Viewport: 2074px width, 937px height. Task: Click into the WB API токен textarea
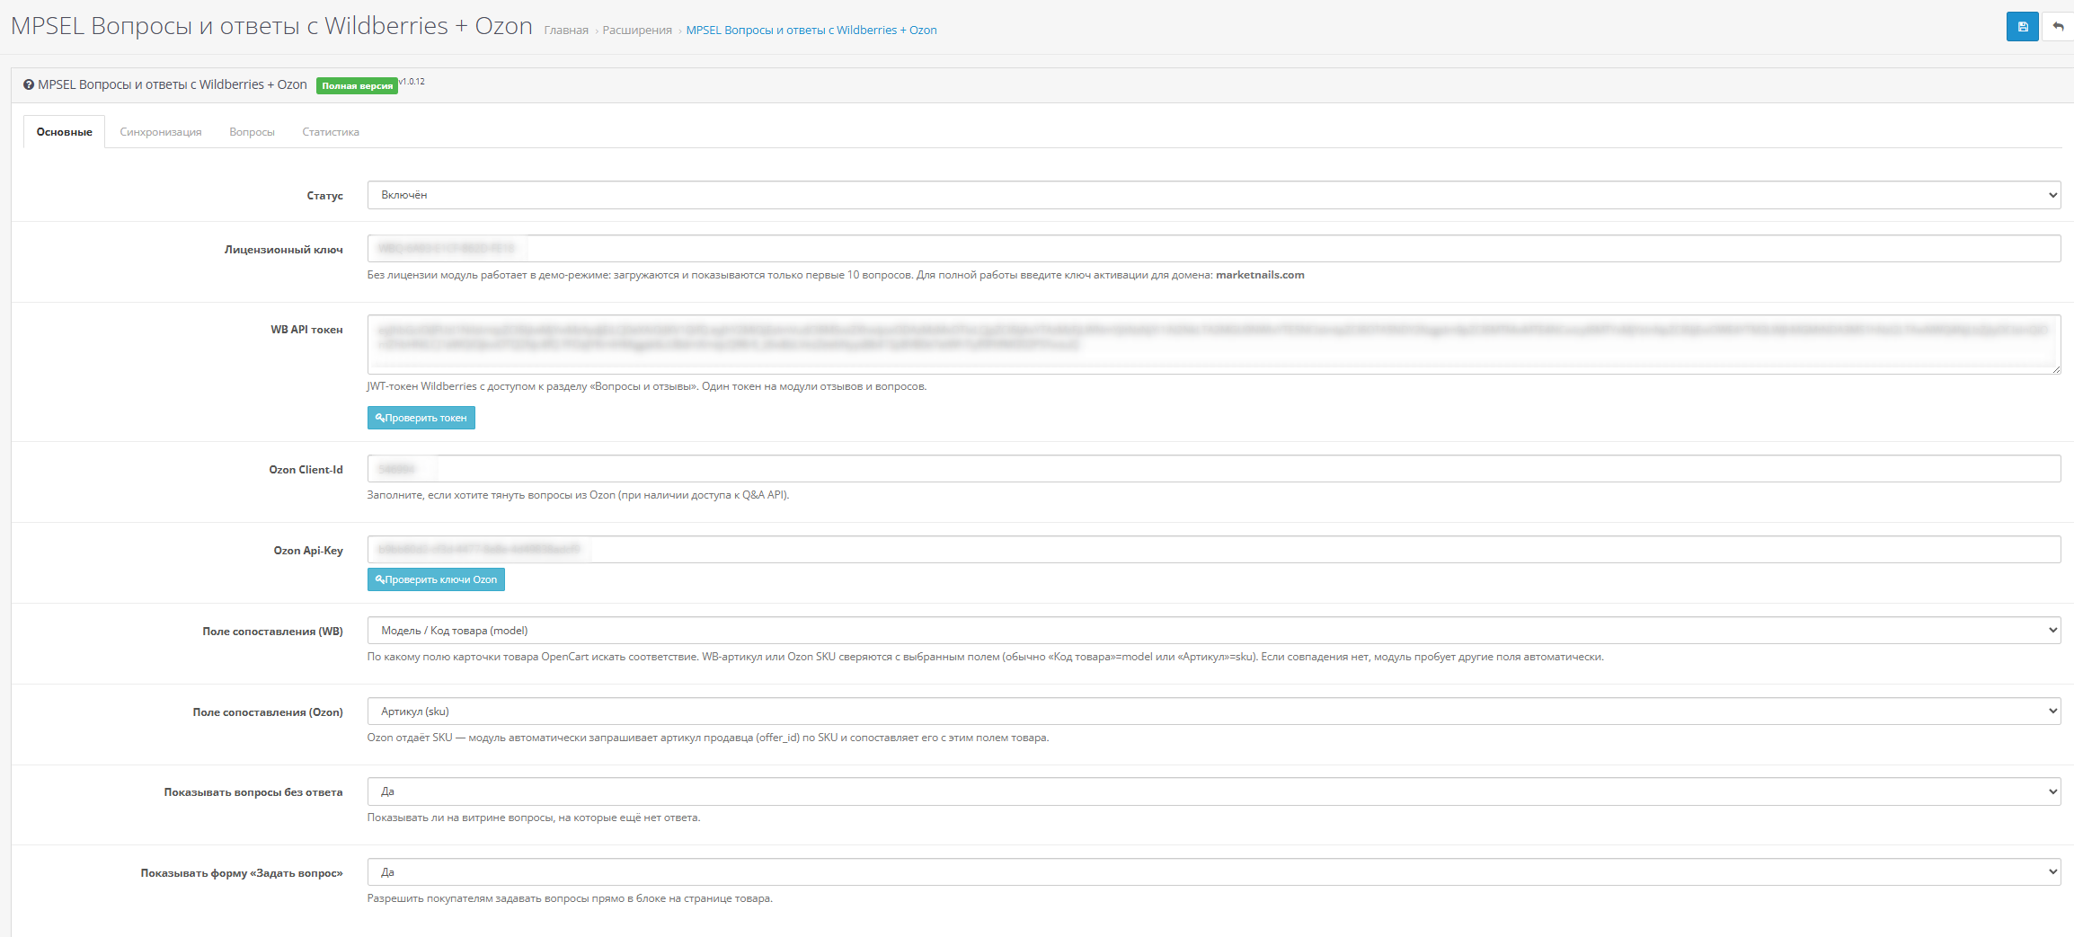1214,344
